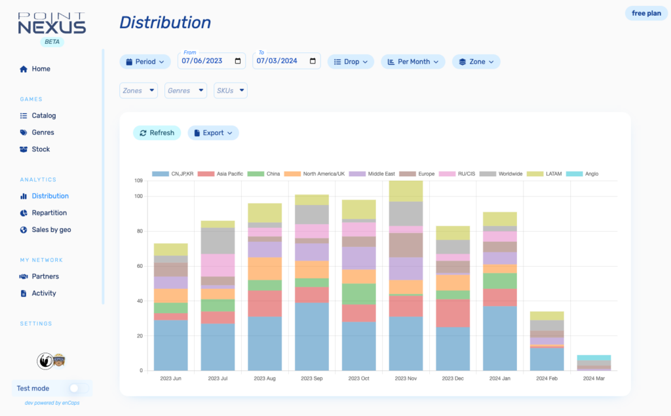
Task: Click the Stock box icon
Action: tap(24, 149)
